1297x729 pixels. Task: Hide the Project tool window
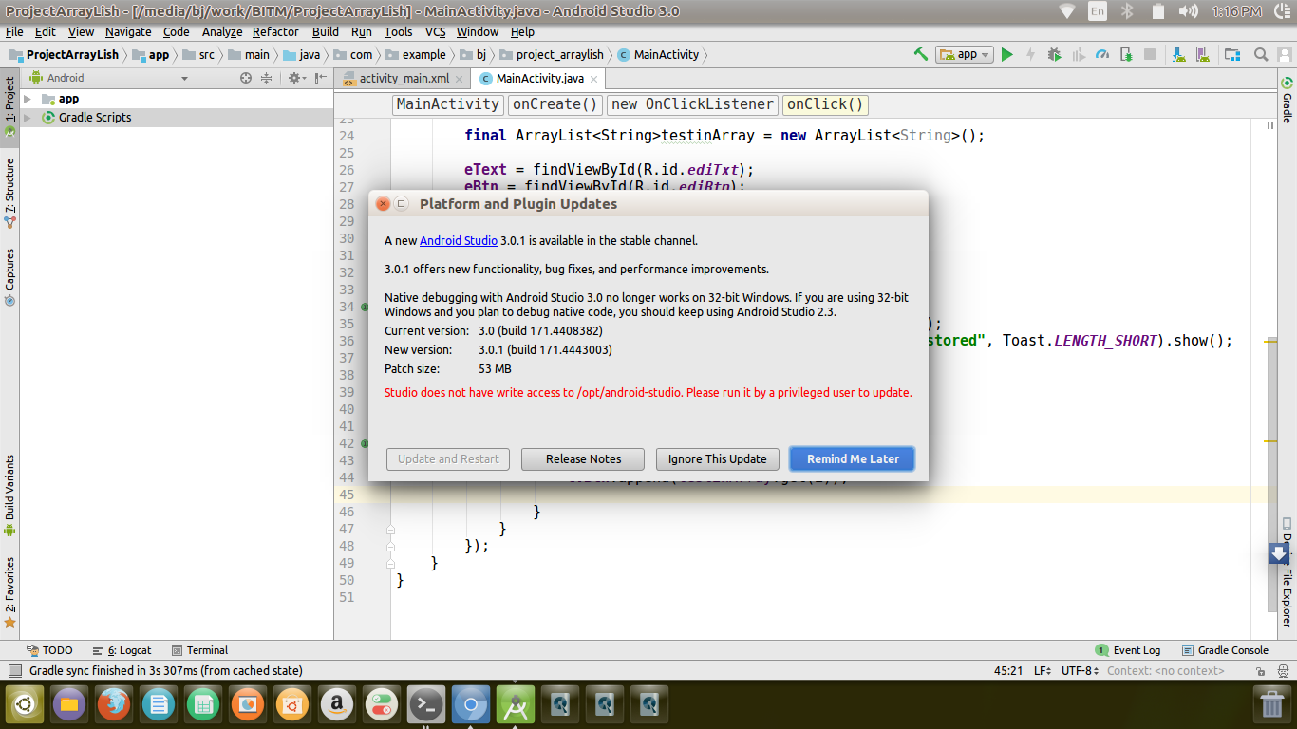tap(321, 78)
